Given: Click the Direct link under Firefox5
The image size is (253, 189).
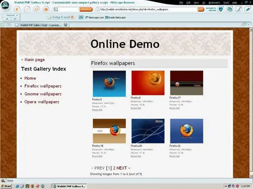Looking at the screenshot, I should (97, 110).
